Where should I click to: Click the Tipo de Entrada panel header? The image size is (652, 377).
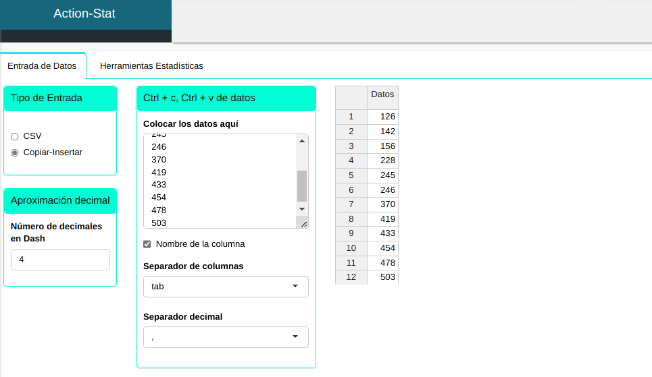60,98
